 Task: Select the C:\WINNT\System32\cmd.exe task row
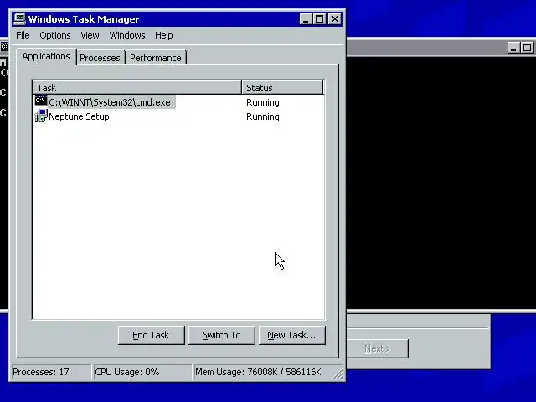pos(178,102)
